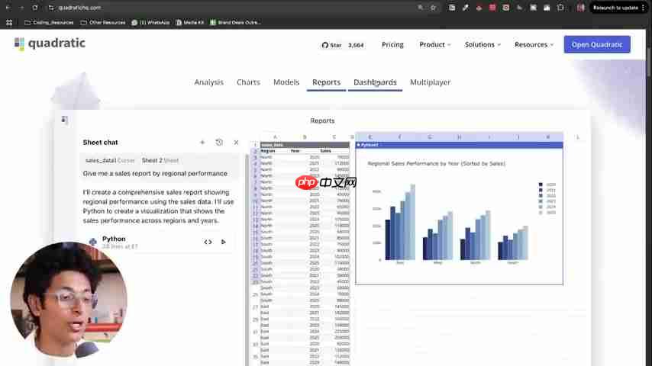Click the Regional Sales Performance chart

(459, 216)
